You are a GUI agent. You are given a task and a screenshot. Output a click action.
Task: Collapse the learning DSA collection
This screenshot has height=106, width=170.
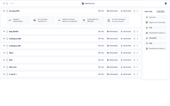click(x=4, y=11)
